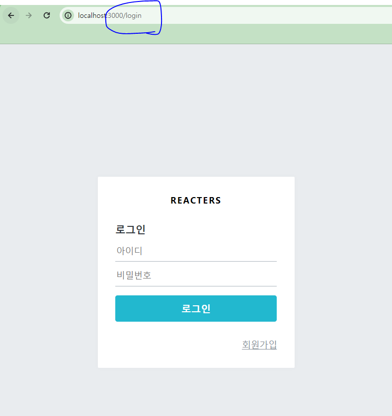Click the REACTERS logo title
392x416 pixels.
point(196,201)
